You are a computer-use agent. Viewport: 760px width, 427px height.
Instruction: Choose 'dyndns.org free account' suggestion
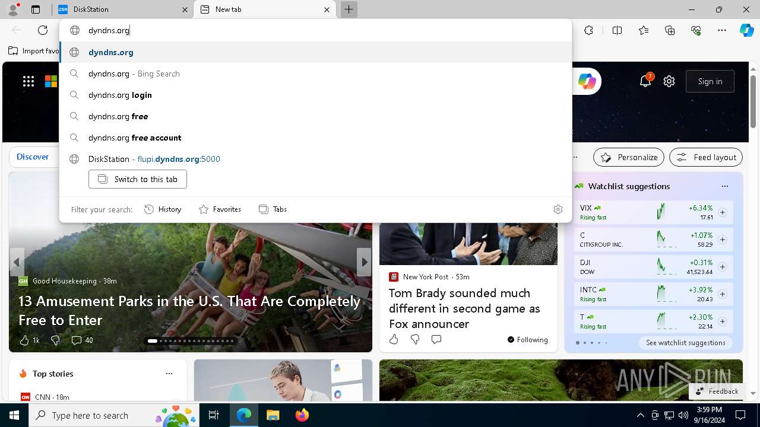click(315, 138)
